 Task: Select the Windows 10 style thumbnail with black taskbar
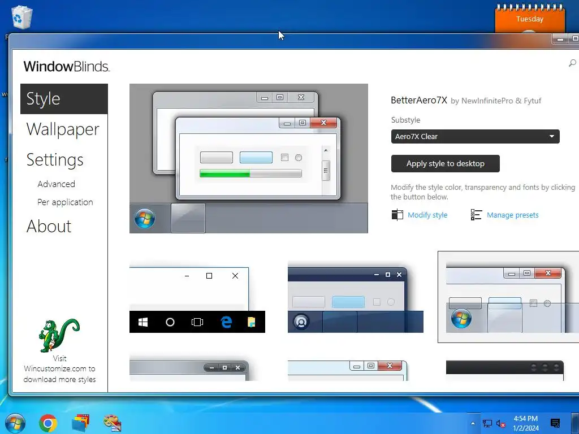pos(197,297)
